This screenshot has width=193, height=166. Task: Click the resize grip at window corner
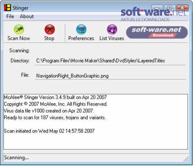[x=186, y=159]
